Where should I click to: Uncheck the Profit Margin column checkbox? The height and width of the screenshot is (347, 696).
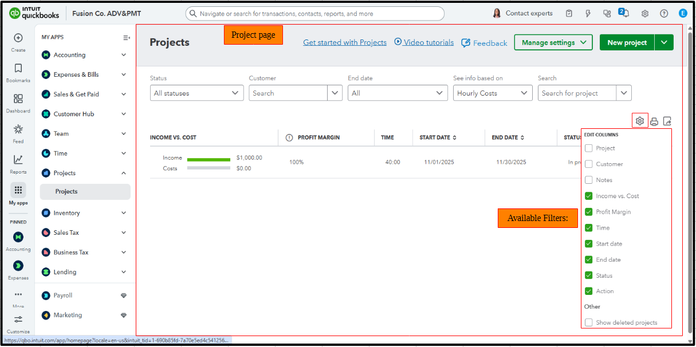(x=589, y=212)
